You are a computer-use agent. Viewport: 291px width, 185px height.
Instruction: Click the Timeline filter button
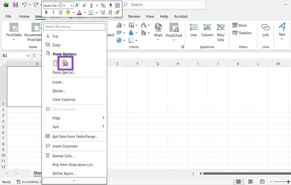(x=242, y=33)
